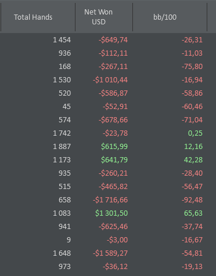
Task: Click the green 0,25 bb/100 value
Action: [195, 133]
